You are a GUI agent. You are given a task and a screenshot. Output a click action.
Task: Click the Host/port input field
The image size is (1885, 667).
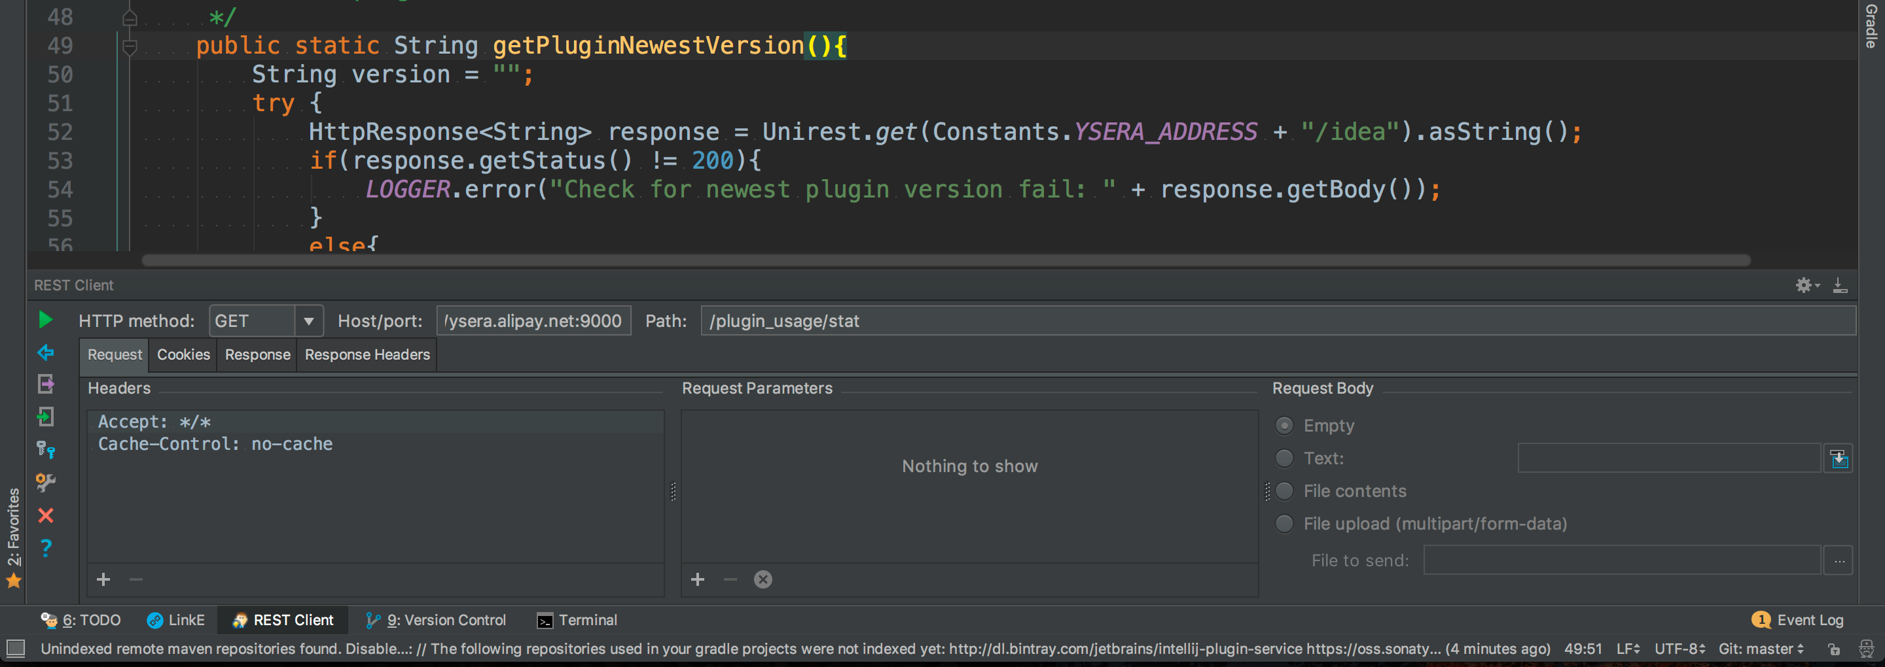coord(533,320)
